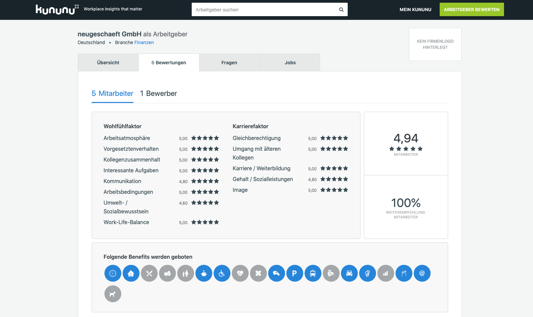This screenshot has height=317, width=533.
Task: Select the @ internet use benefit icon
Action: click(x=422, y=273)
